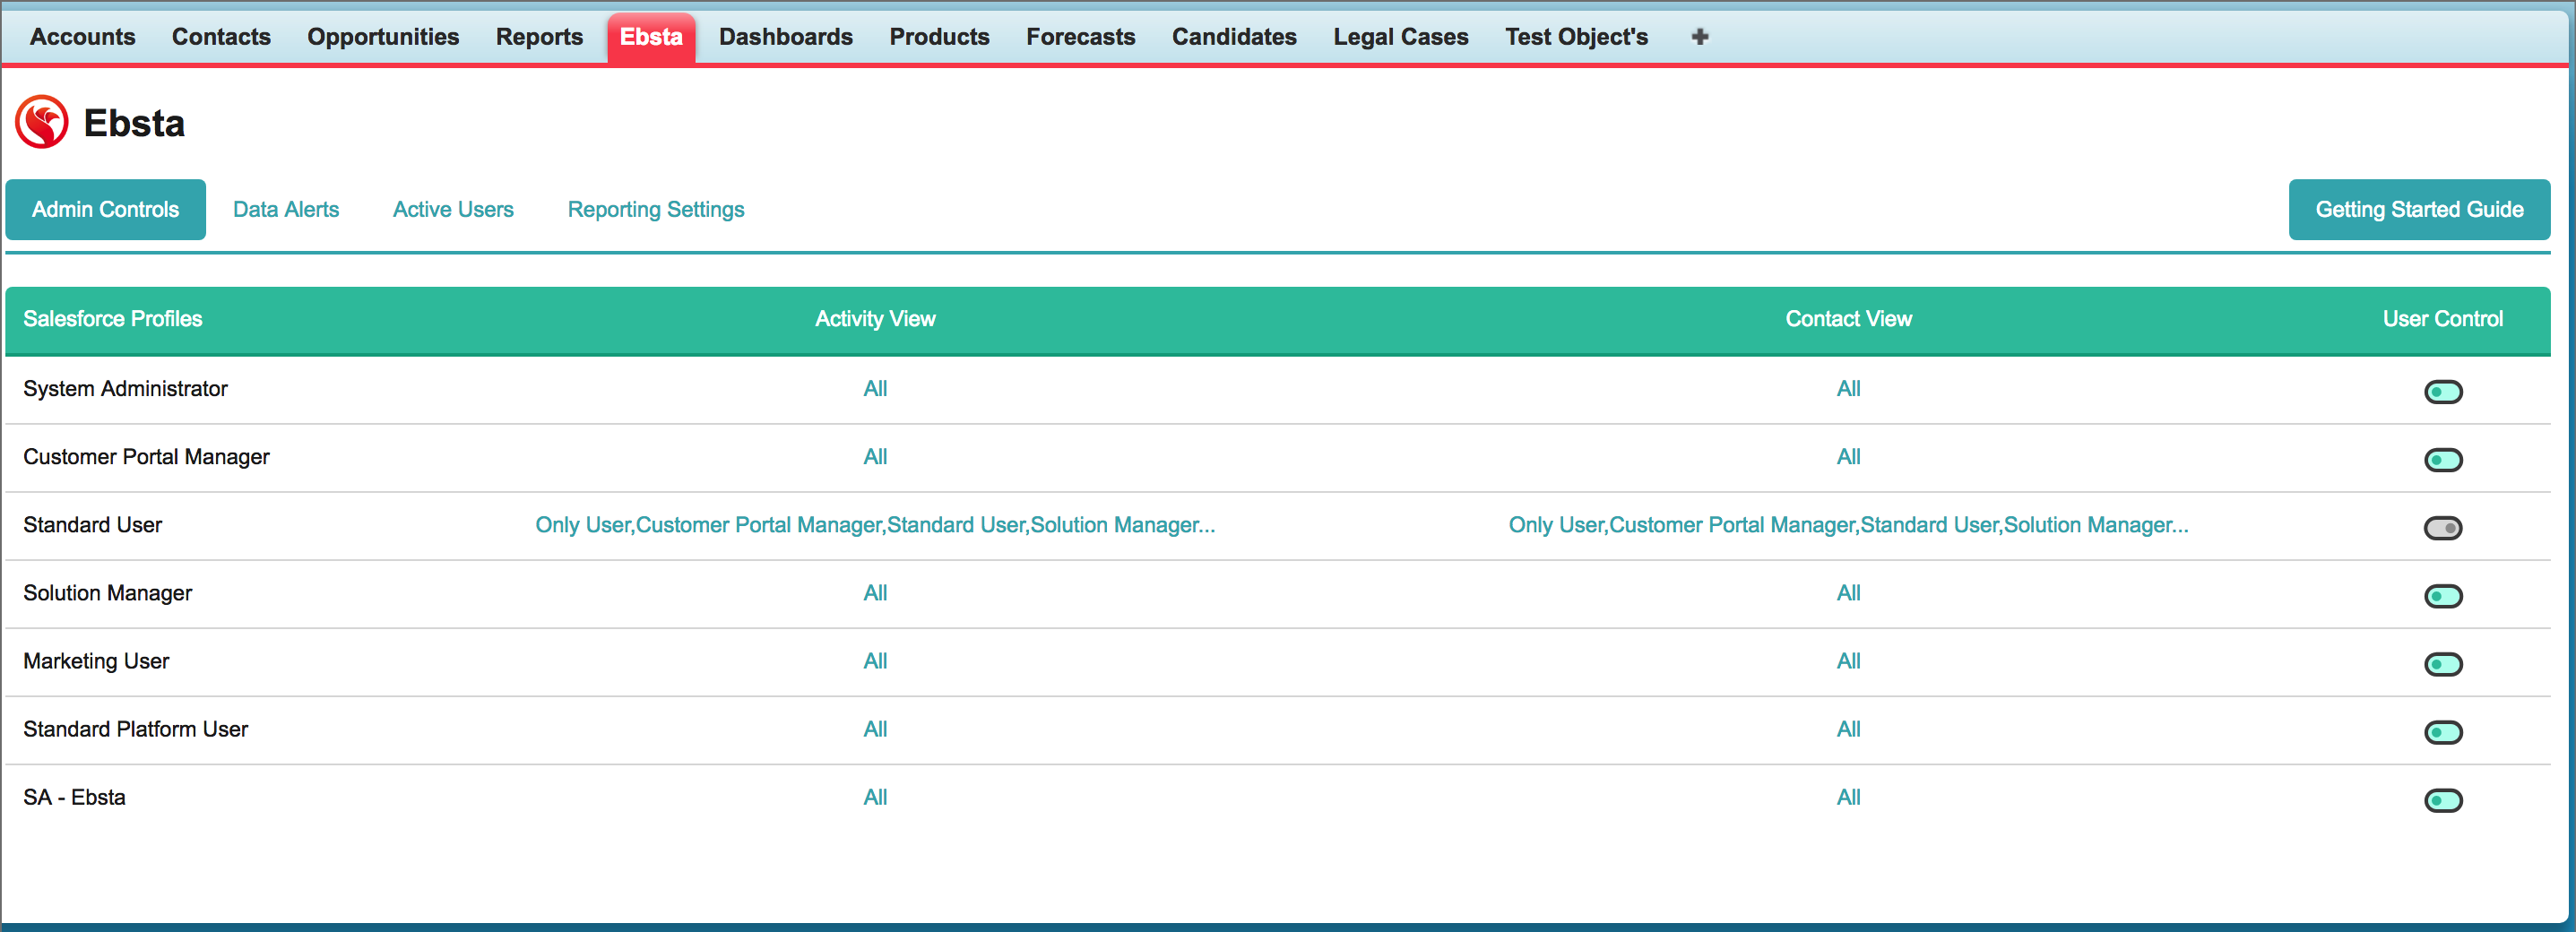
Task: Edit Standard User's Activity View profile list
Action: (875, 525)
